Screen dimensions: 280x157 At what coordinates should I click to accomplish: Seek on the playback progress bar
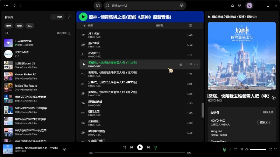click(140, 153)
